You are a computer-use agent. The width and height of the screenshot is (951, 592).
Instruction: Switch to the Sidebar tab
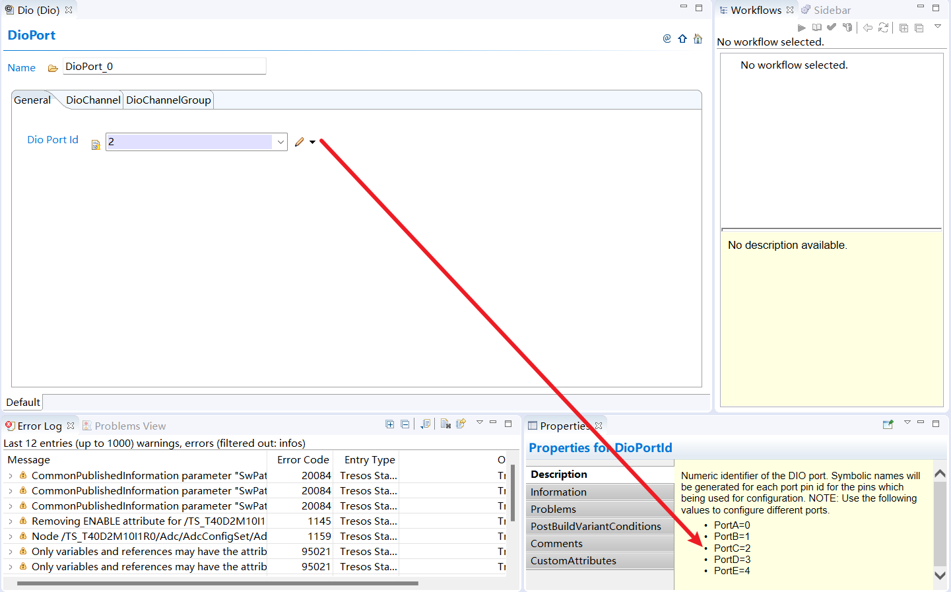coord(826,10)
